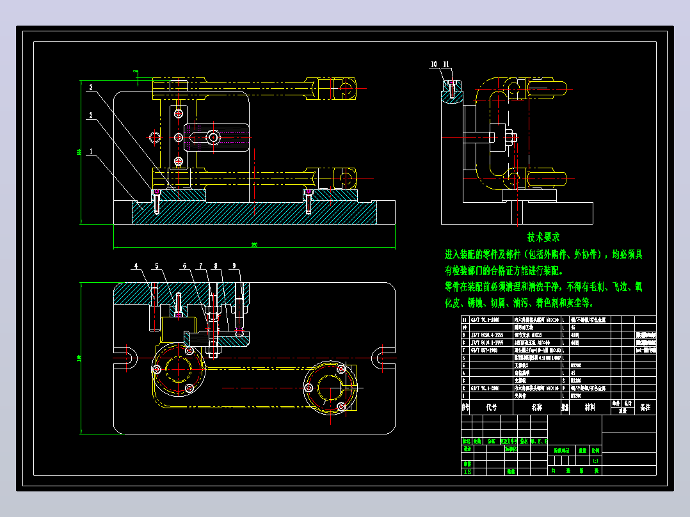Click the '工艺' label in title block
The image size is (690, 517).
click(467, 471)
